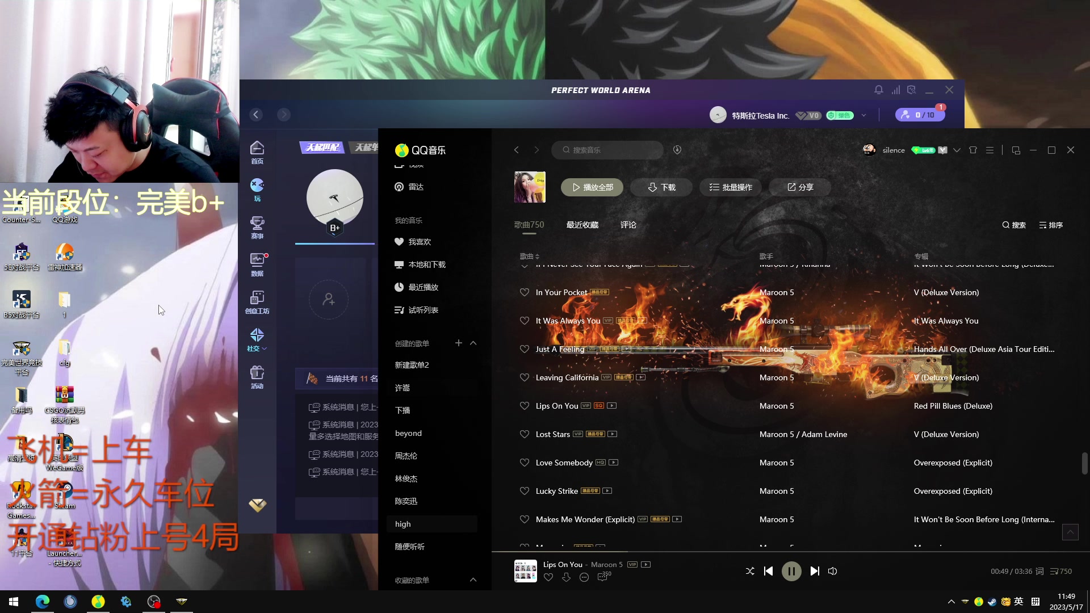
Task: Click the song list vertical scrollbar
Action: click(x=1084, y=463)
